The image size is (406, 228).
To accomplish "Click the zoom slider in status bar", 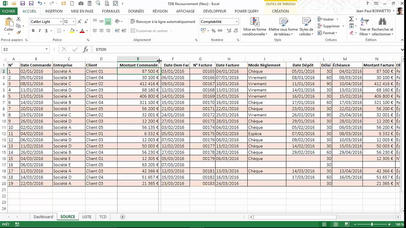I will pyautogui.click(x=372, y=225).
